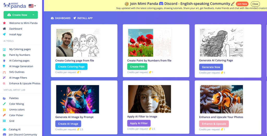The width and height of the screenshot is (267, 136).
Task: Click the Color Mixing brush icon
Action: pos(4,104)
